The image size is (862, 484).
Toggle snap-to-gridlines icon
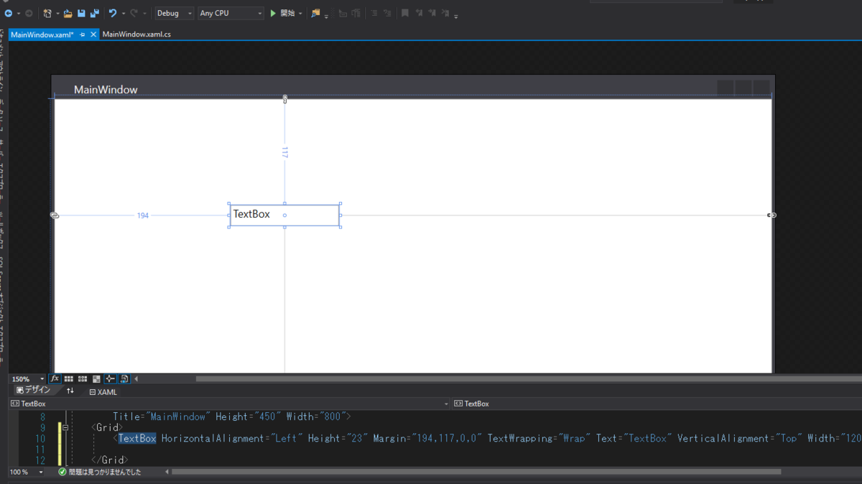pyautogui.click(x=83, y=378)
